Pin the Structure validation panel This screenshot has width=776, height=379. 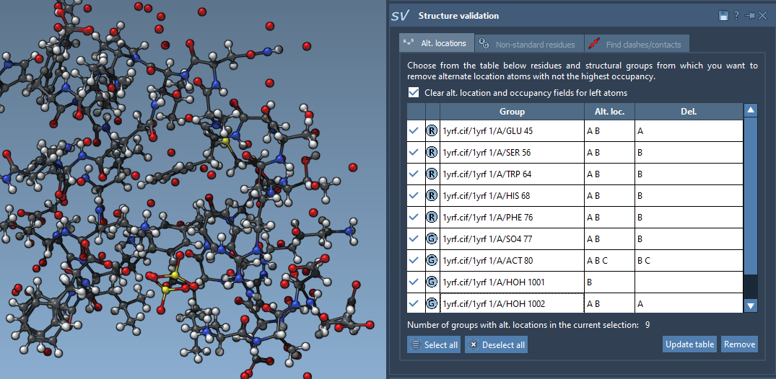click(x=750, y=16)
